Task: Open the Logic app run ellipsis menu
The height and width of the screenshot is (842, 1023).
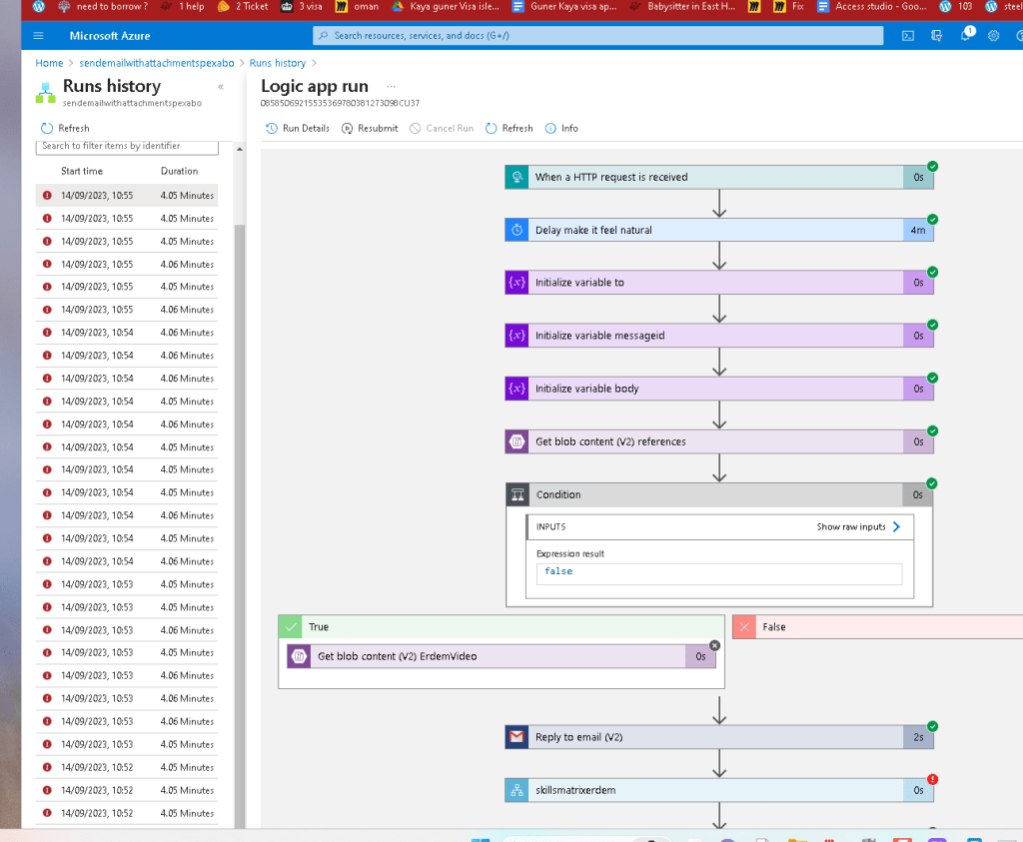Action: [391, 86]
